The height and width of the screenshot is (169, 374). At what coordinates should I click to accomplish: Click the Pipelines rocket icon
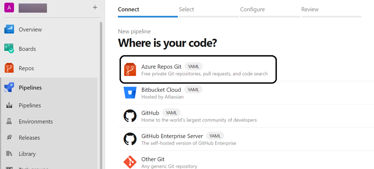click(9, 88)
